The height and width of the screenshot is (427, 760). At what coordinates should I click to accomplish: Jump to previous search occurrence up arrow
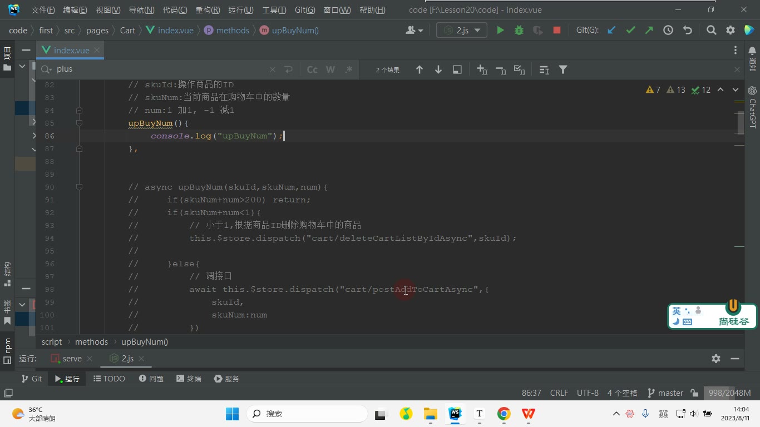coord(420,69)
